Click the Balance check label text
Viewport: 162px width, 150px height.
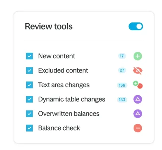[x=59, y=128]
